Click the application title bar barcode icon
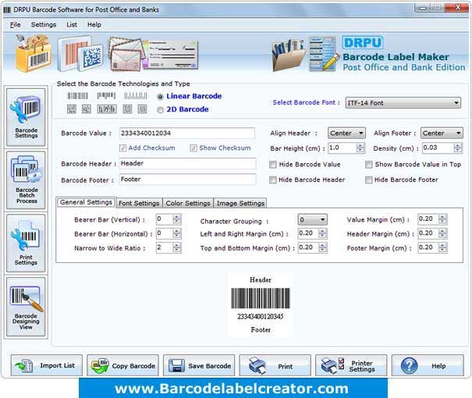Image resolution: width=472 pixels, height=398 pixels. click(x=7, y=9)
